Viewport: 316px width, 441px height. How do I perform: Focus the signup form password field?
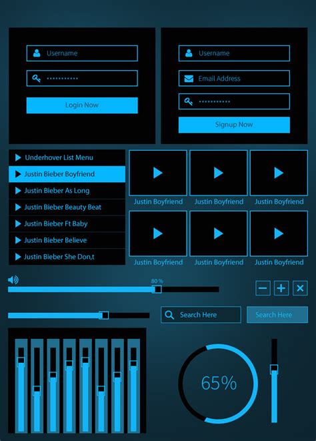[234, 101]
